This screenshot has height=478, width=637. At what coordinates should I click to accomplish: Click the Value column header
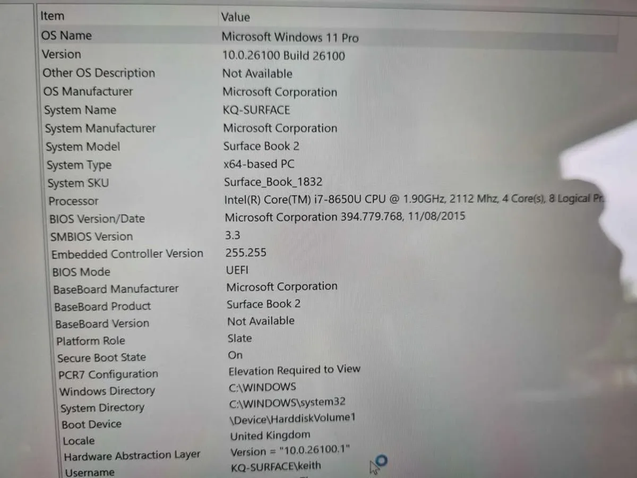pyautogui.click(x=235, y=18)
